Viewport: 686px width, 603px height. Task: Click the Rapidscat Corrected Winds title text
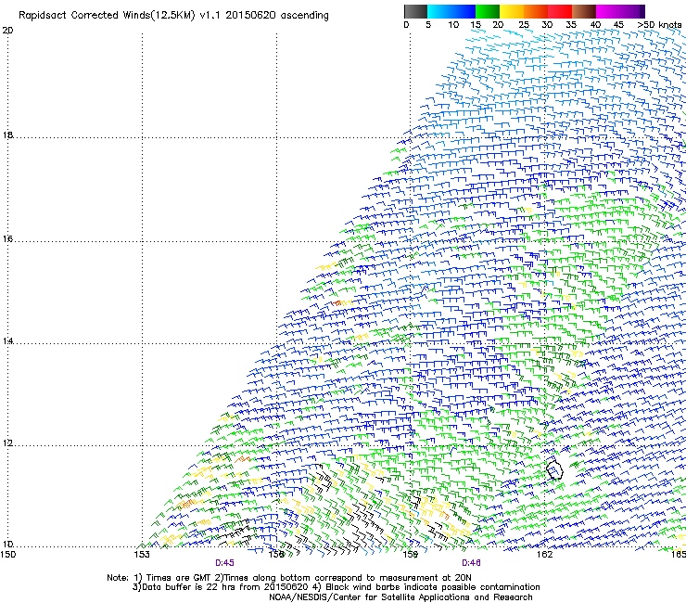(x=173, y=16)
